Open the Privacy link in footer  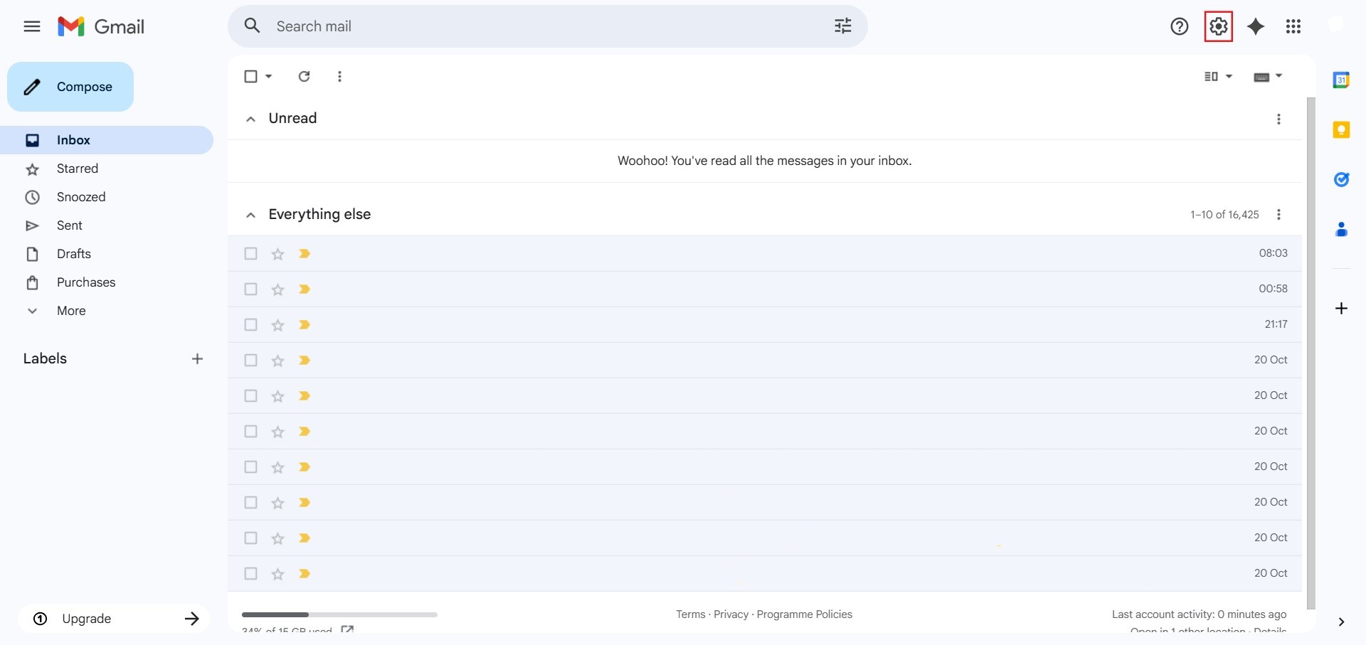(x=731, y=614)
